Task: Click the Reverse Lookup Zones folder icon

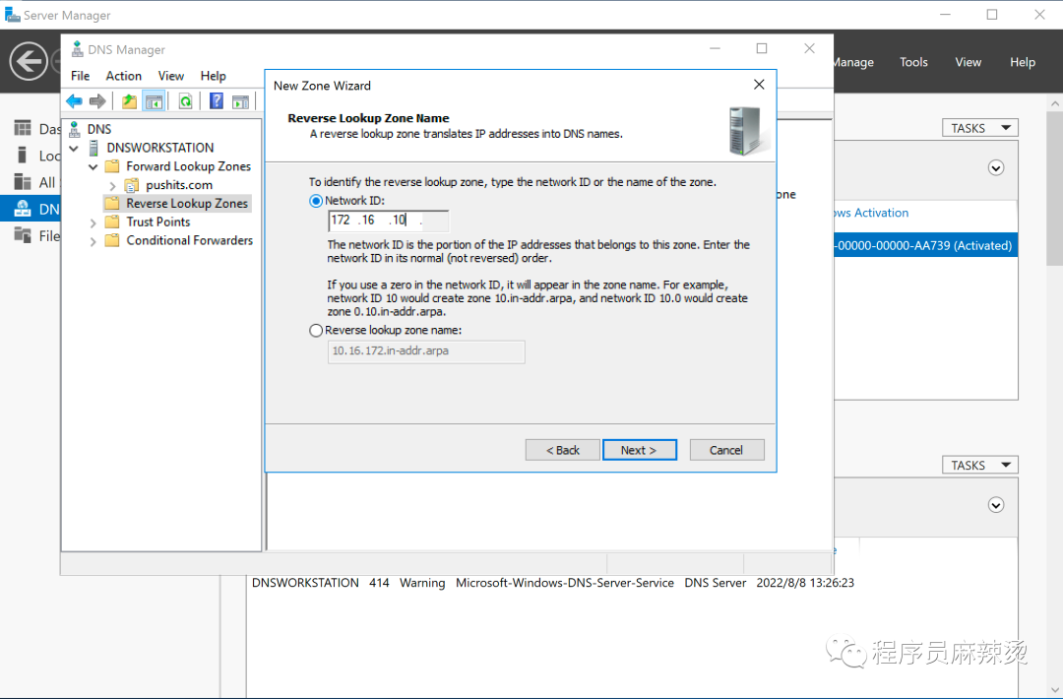Action: [112, 204]
